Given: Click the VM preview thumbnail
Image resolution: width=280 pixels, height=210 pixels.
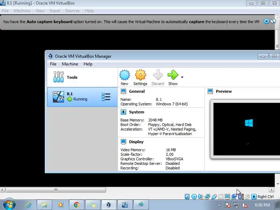Looking at the screenshot, I should point(247,129).
